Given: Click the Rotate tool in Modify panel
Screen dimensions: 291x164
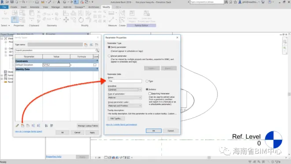Looking at the screenshot, I should [x=81, y=20].
